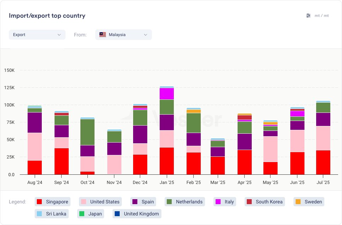Screen dimensions: 342x225
Task: Click the Malaysia flag icon
Action: 103,35
